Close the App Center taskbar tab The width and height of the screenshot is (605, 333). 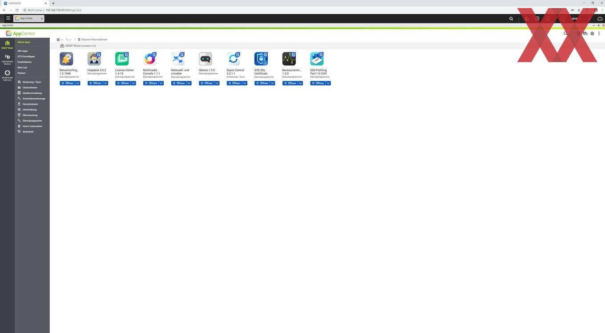(42, 18)
